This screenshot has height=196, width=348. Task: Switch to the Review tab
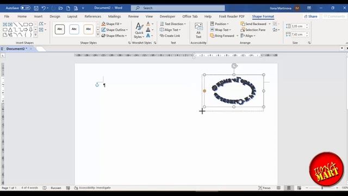[x=133, y=16]
